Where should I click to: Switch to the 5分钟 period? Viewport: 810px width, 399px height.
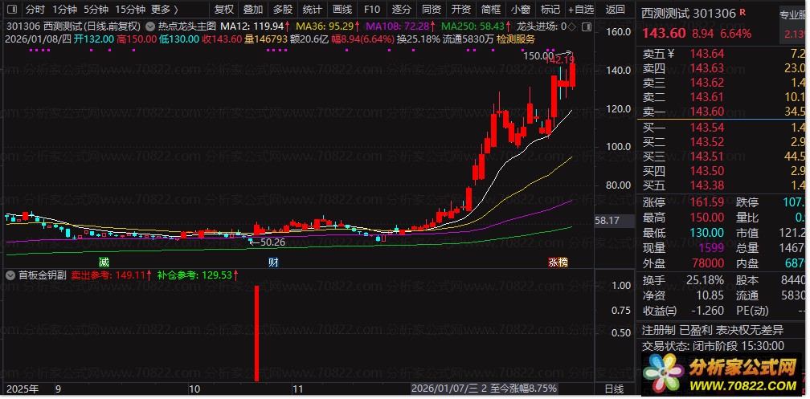pyautogui.click(x=96, y=10)
